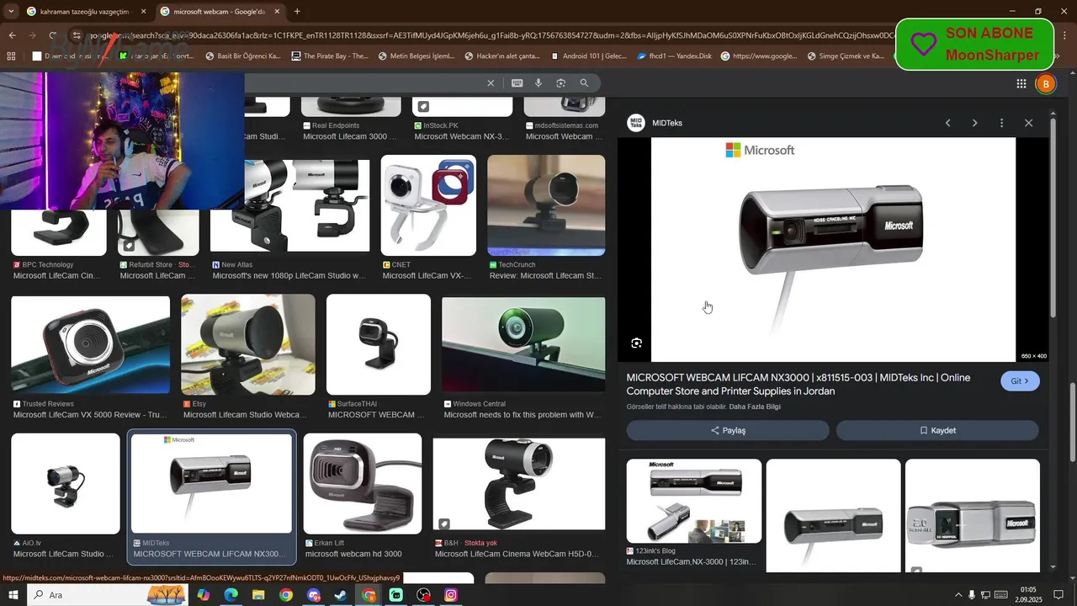The height and width of the screenshot is (606, 1077).
Task: Open the 123ink's Blog related image
Action: tap(694, 501)
